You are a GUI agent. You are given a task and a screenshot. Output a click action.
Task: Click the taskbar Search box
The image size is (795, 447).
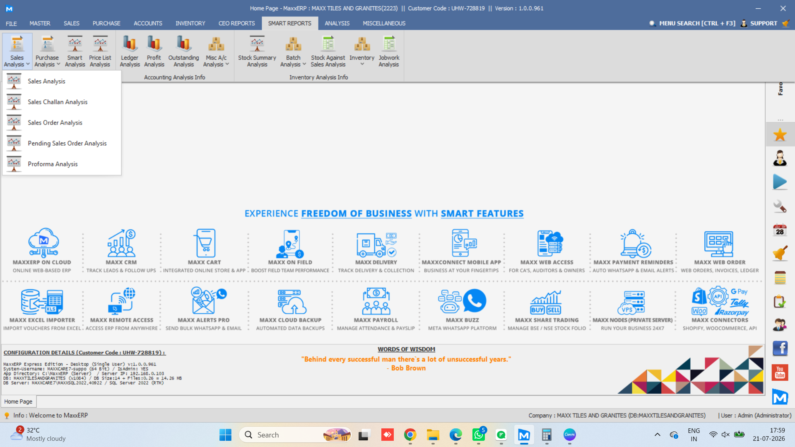[x=295, y=435]
